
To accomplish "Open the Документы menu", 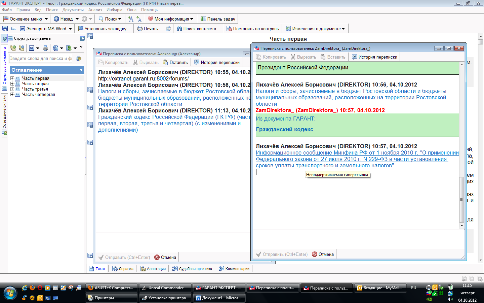I will 73,10.
